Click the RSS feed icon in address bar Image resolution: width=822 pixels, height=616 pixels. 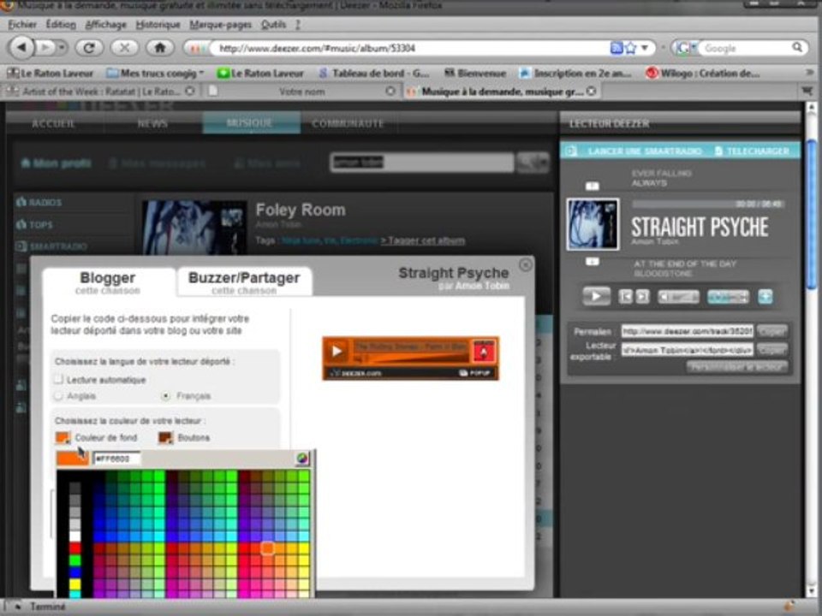click(616, 48)
